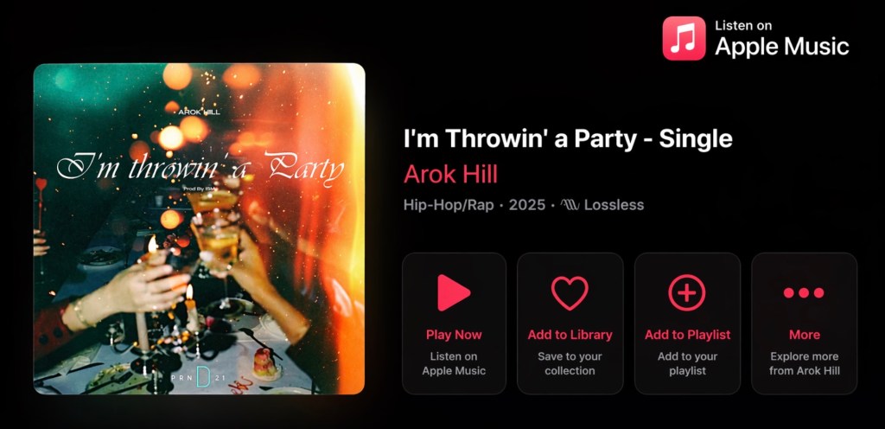The width and height of the screenshot is (885, 429).
Task: Select the Add to Library label
Action: (570, 335)
